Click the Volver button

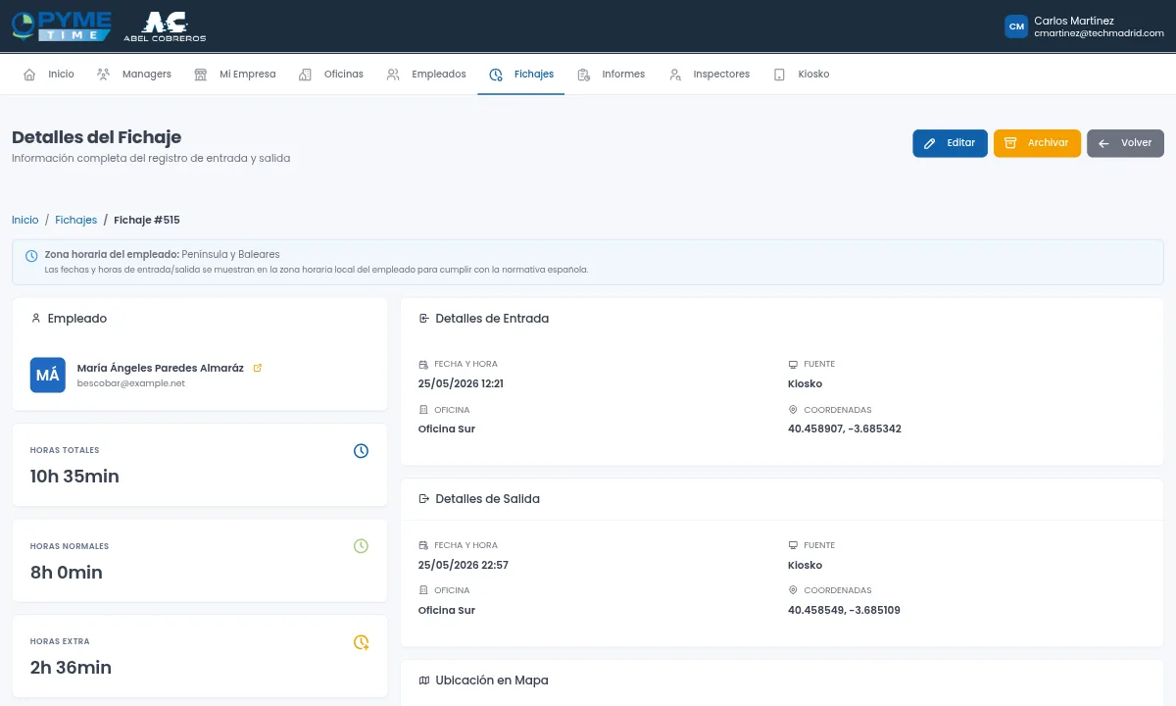tap(1125, 143)
